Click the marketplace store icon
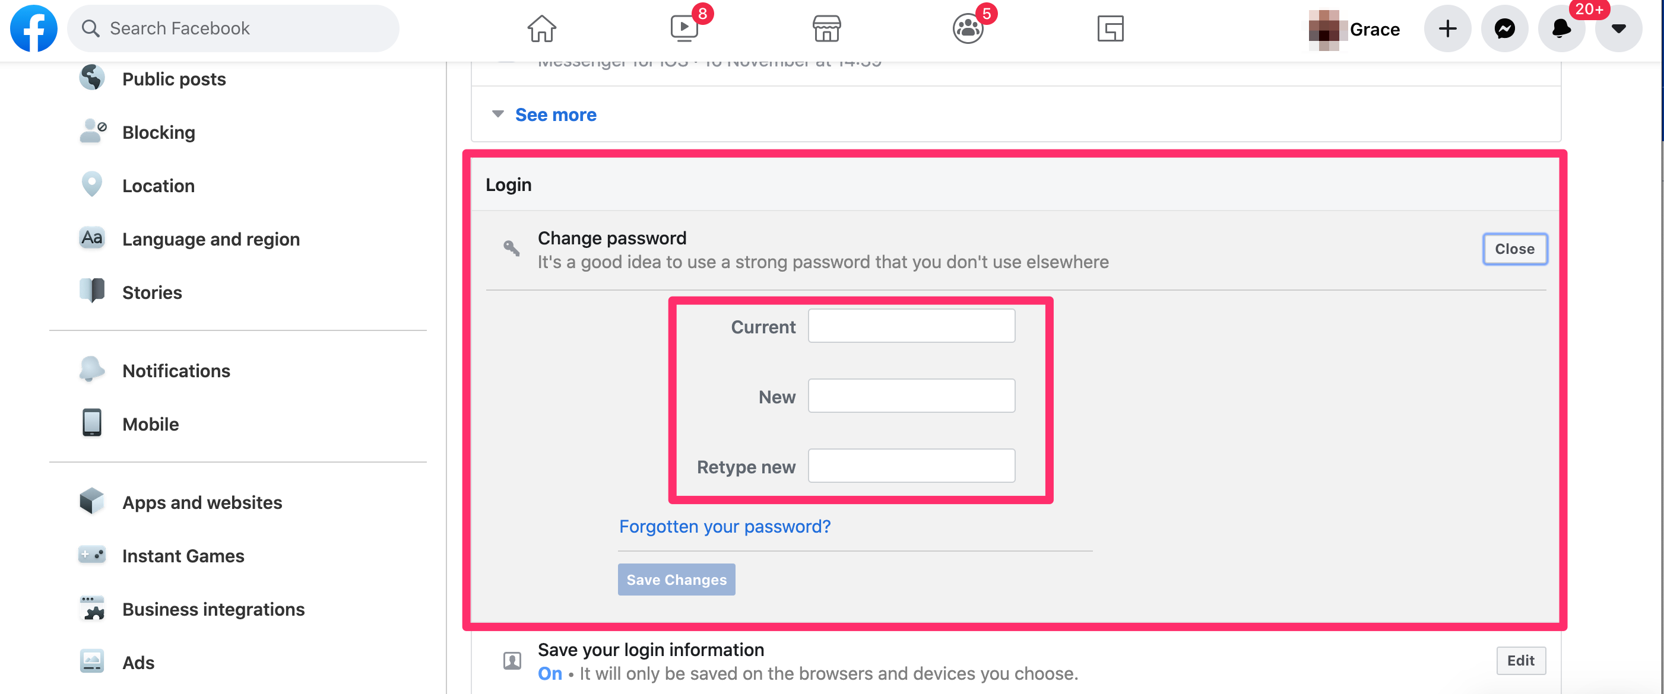This screenshot has width=1664, height=694. point(828,28)
